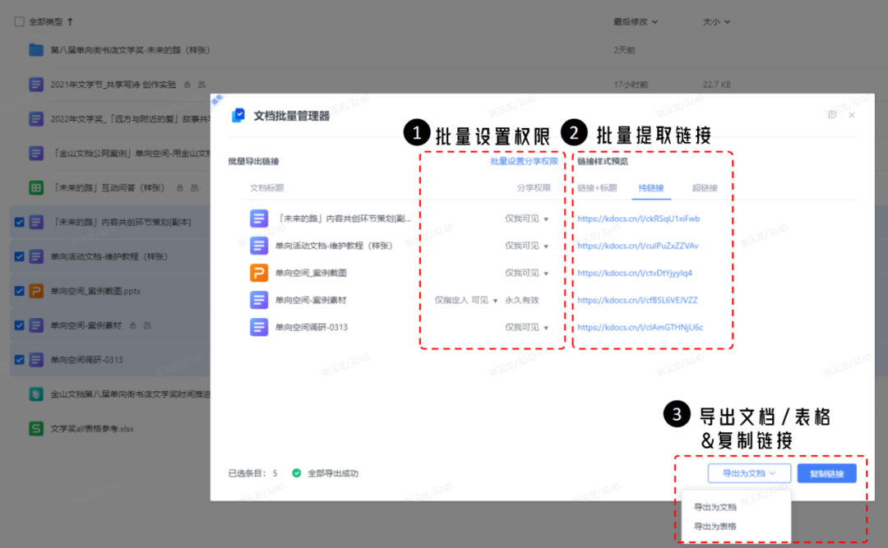Click the green success check icon
This screenshot has width=888, height=548.
(x=296, y=472)
